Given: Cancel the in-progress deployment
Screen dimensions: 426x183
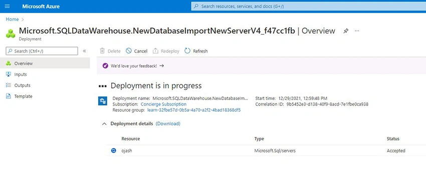Looking at the screenshot, I should 137,51.
